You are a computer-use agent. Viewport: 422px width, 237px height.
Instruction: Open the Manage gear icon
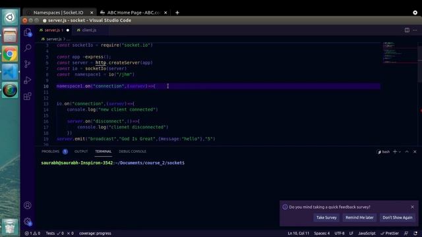pos(28,222)
